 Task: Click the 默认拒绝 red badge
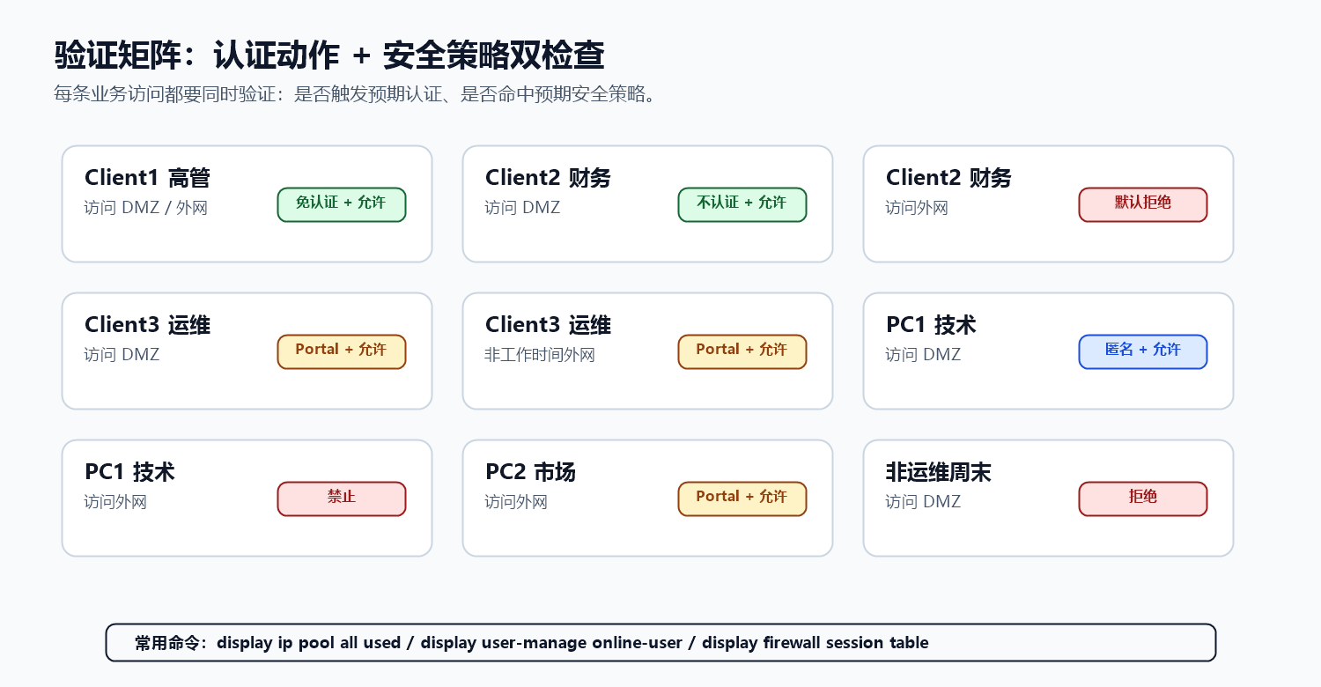pyautogui.click(x=1143, y=204)
